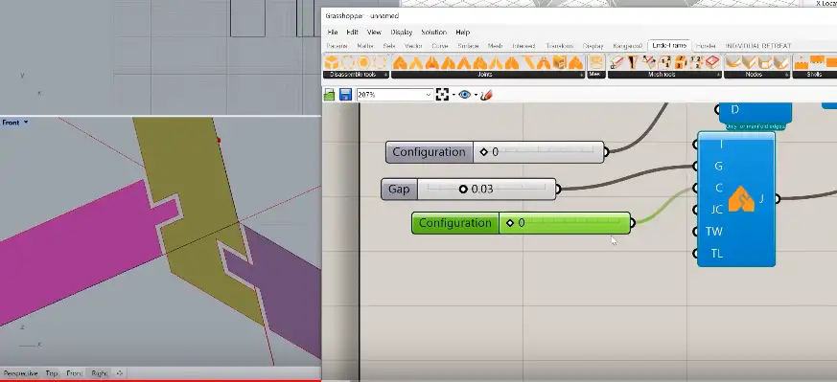The width and height of the screenshot is (837, 382).
Task: Click the single icon above the Mes group label
Action: pos(596,62)
